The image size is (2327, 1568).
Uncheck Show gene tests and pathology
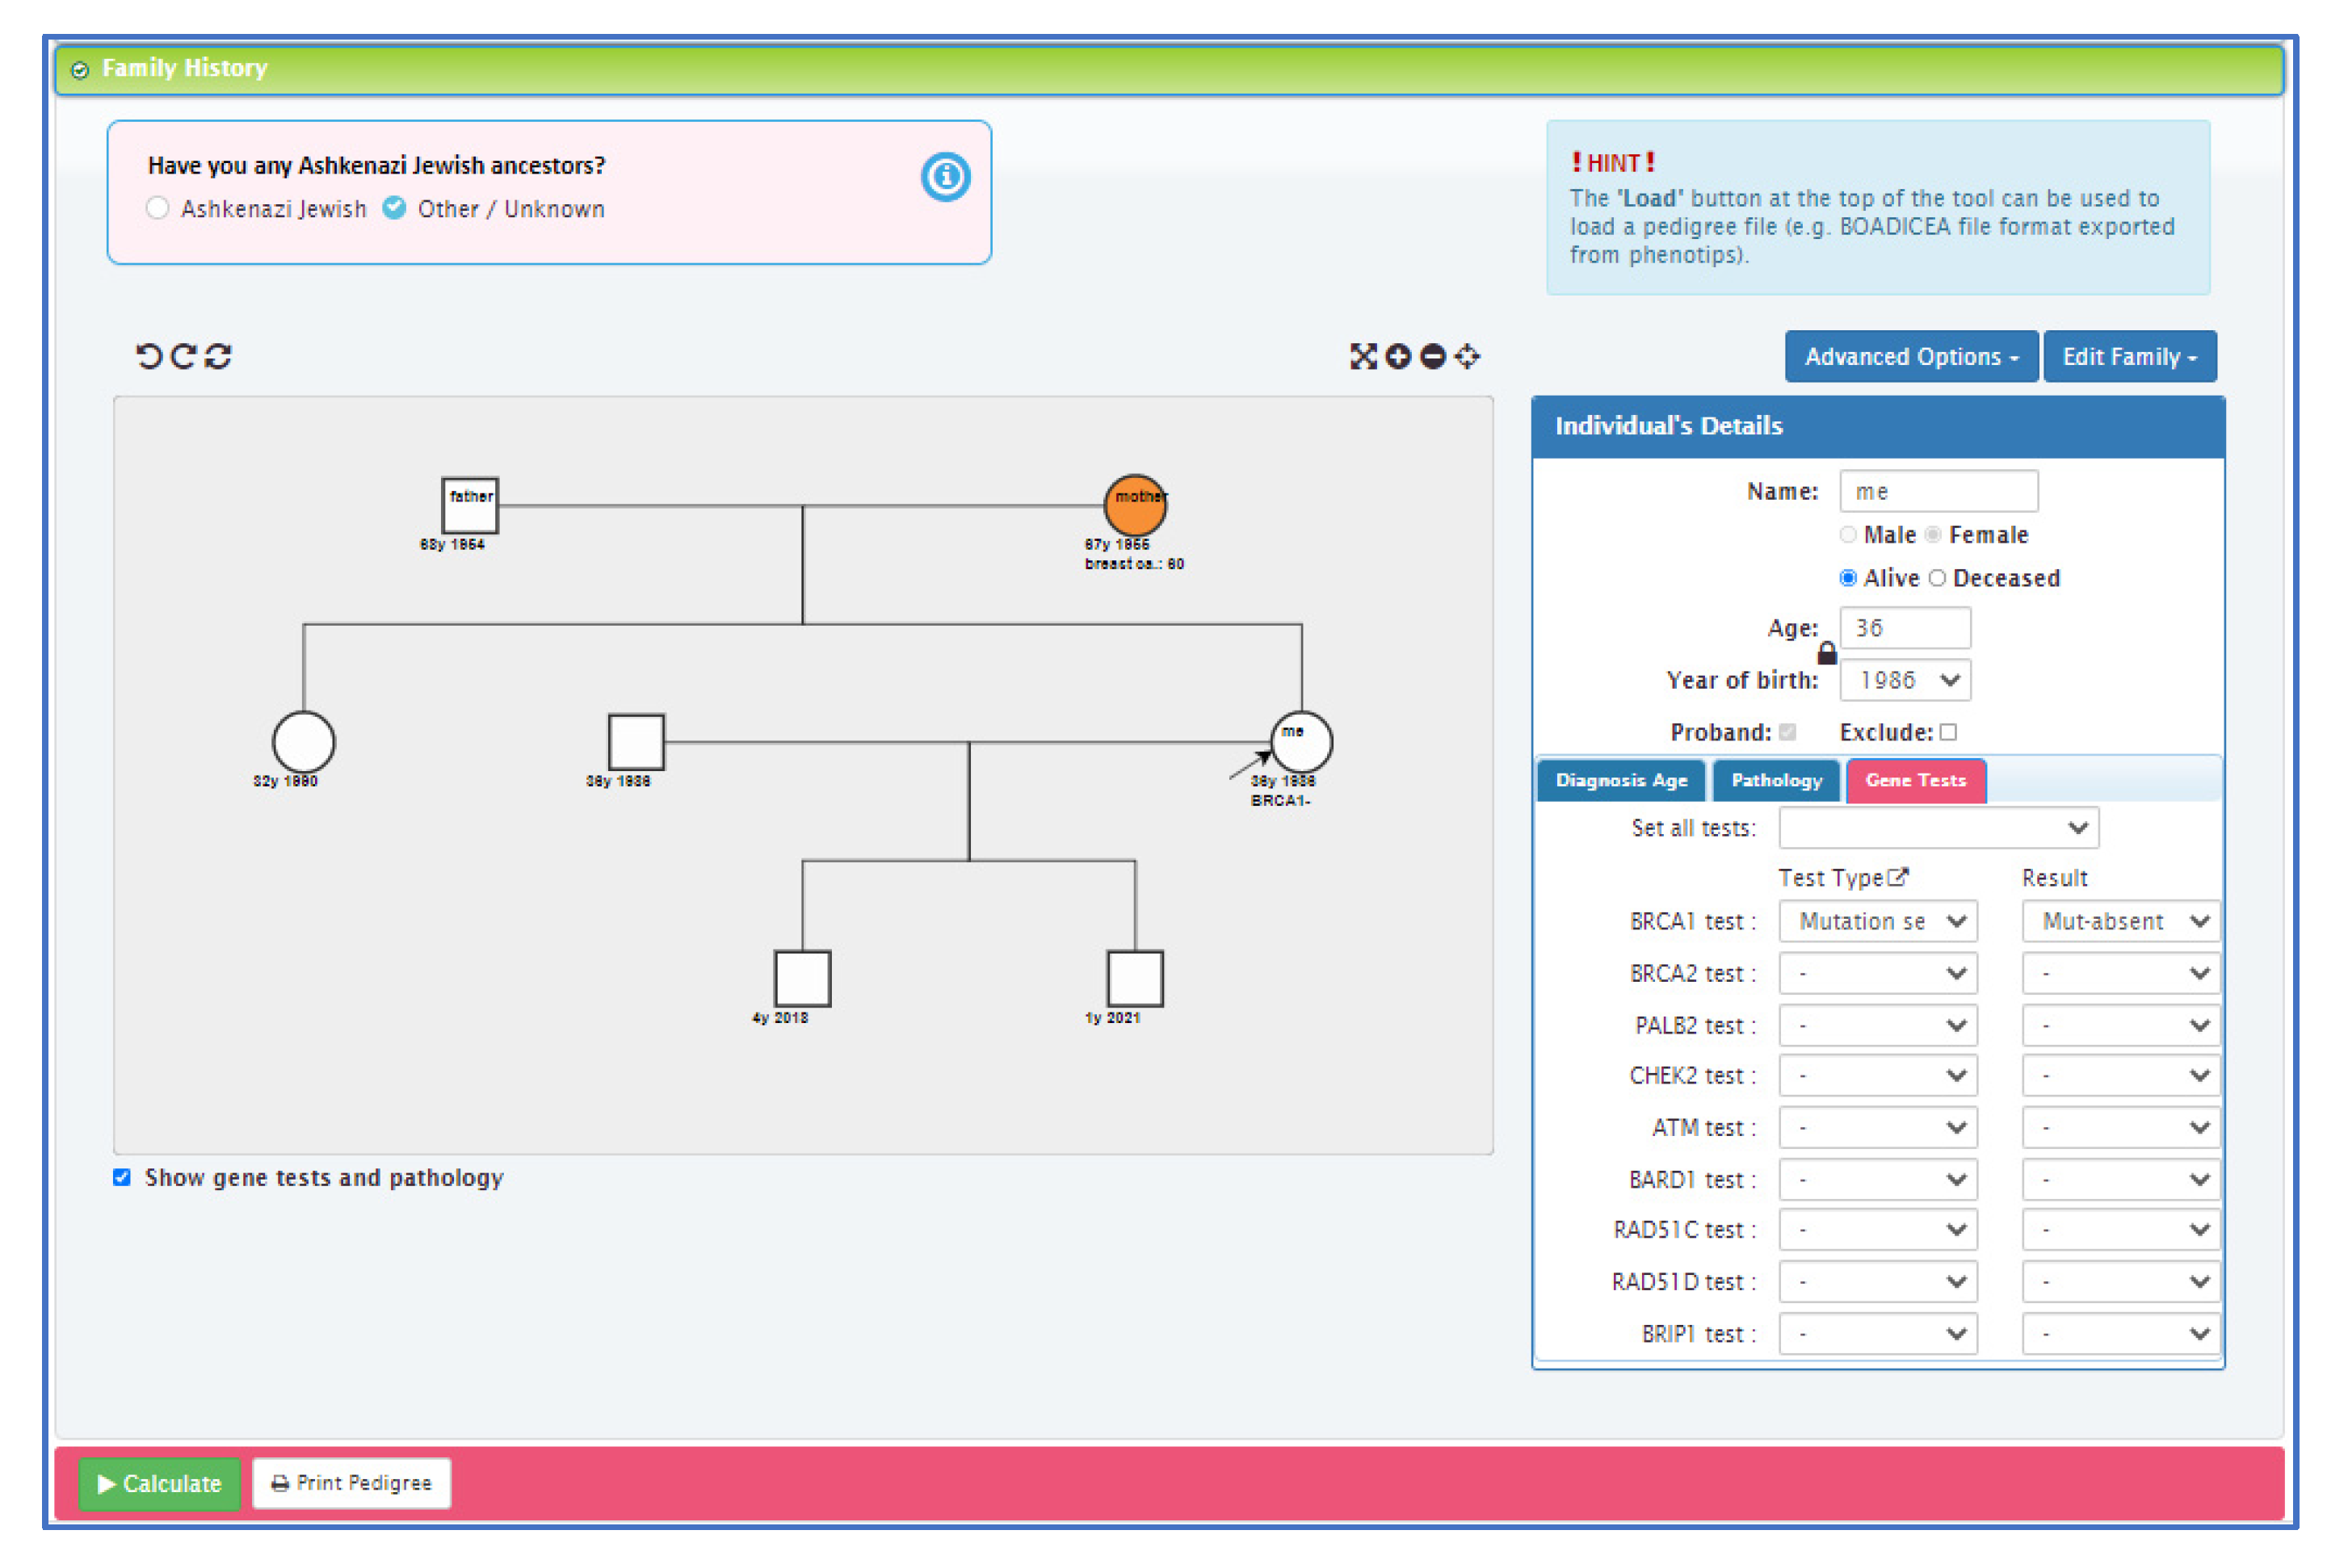(122, 1177)
